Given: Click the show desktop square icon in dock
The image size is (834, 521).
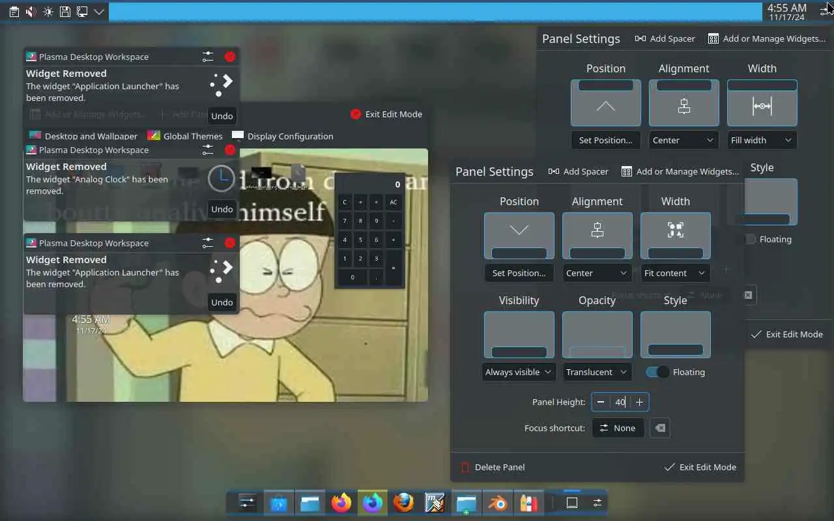Looking at the screenshot, I should pos(571,503).
